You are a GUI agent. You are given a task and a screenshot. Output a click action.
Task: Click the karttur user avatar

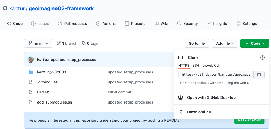[31, 60]
